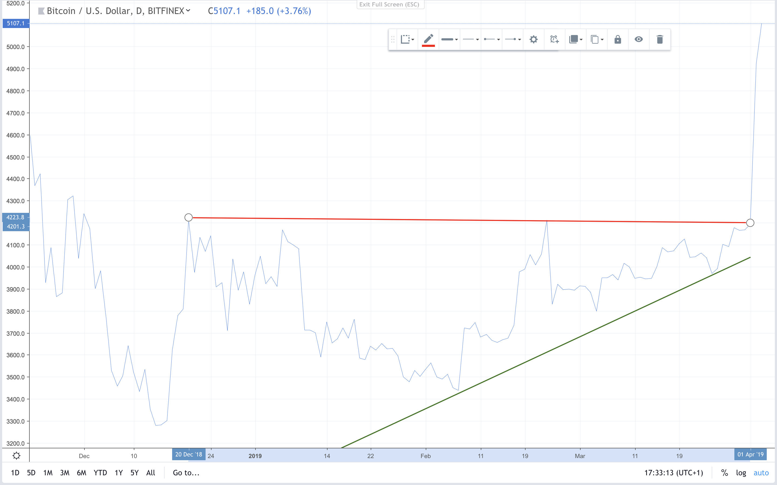Screen dimensions: 777x485
Task: Click the Feb label on time axis
Action: pos(426,456)
